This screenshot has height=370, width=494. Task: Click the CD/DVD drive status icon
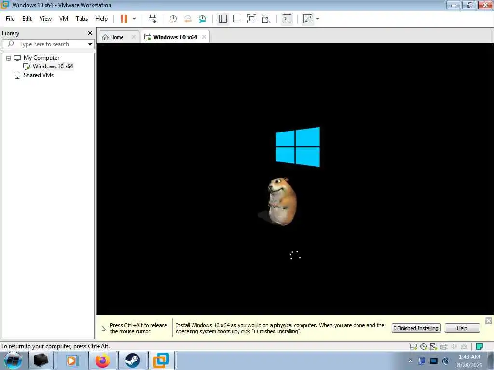point(424,347)
